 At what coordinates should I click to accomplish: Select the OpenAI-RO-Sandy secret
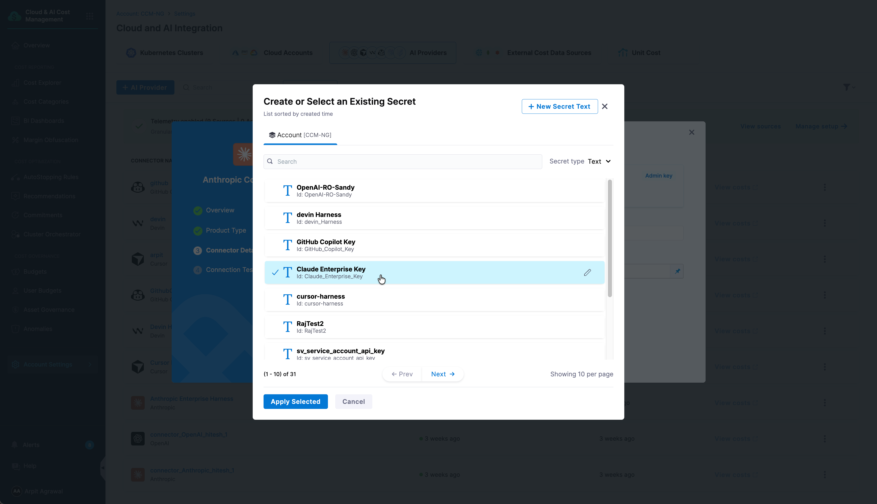click(434, 191)
